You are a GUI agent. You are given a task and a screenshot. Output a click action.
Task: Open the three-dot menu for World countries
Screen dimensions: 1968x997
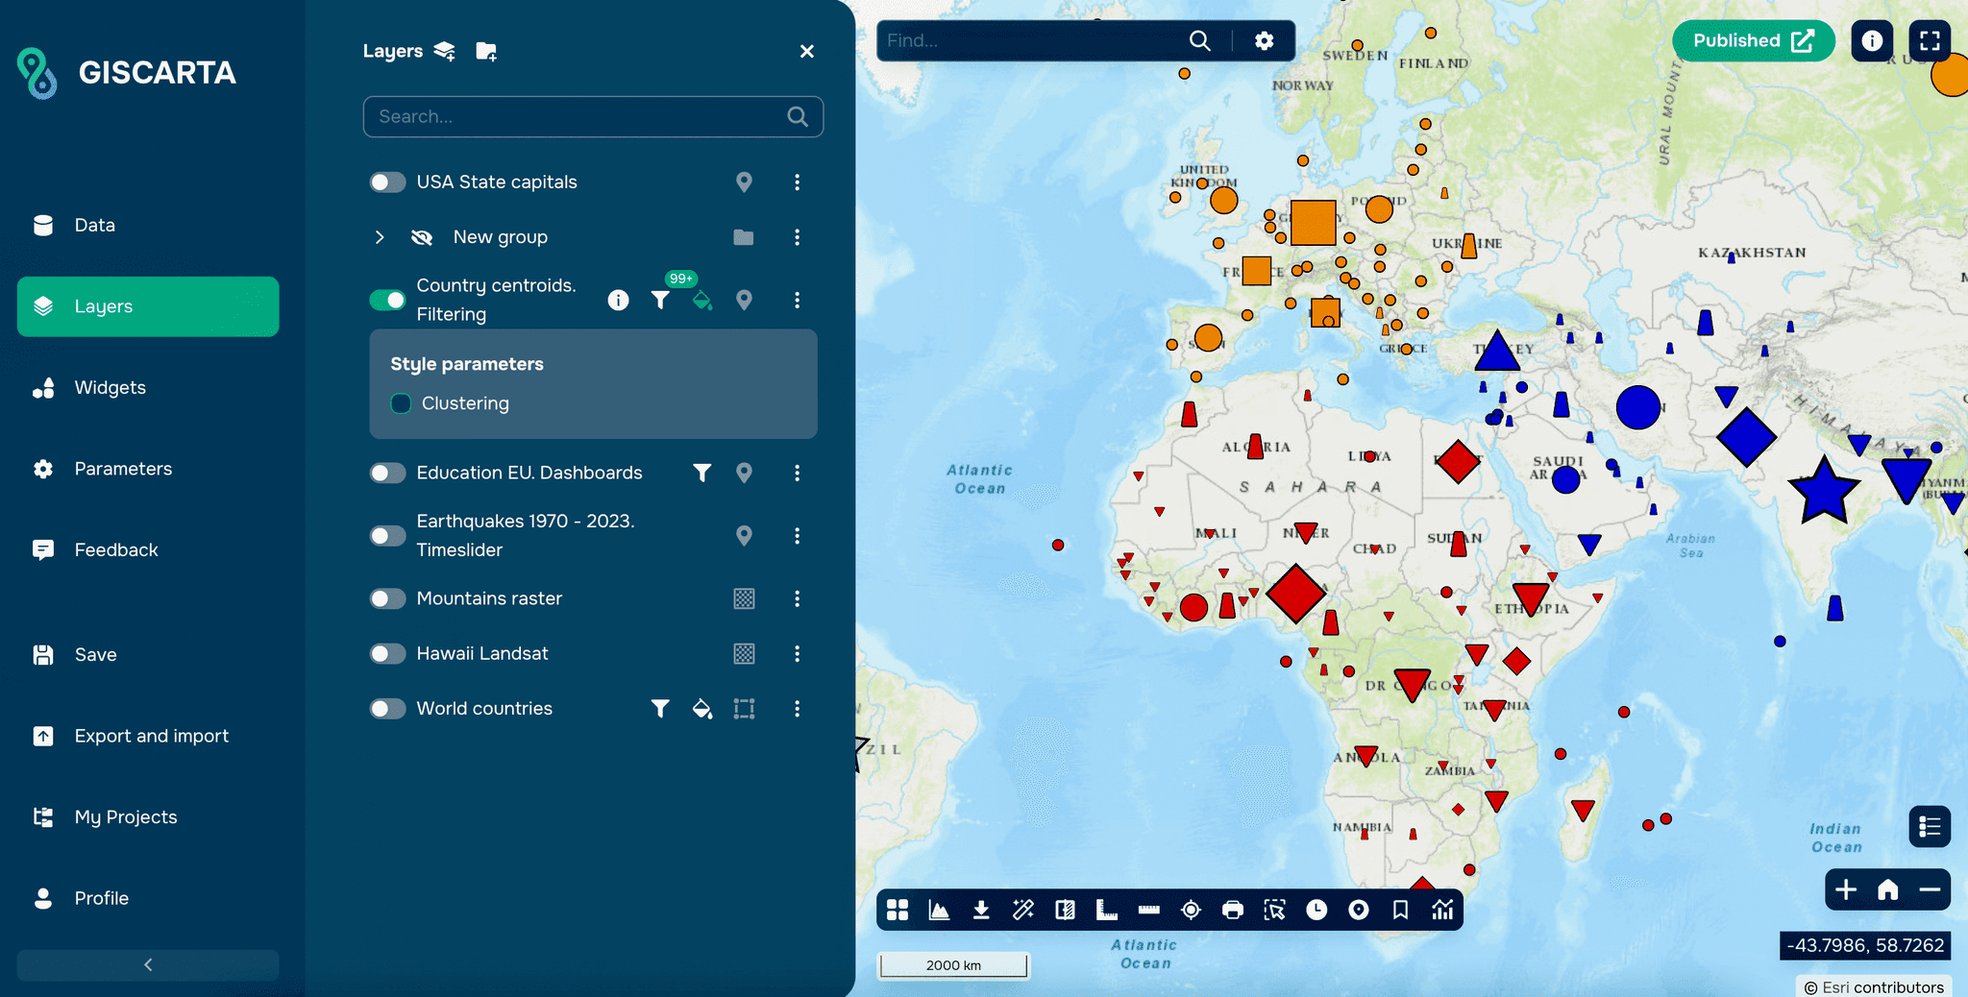point(797,709)
